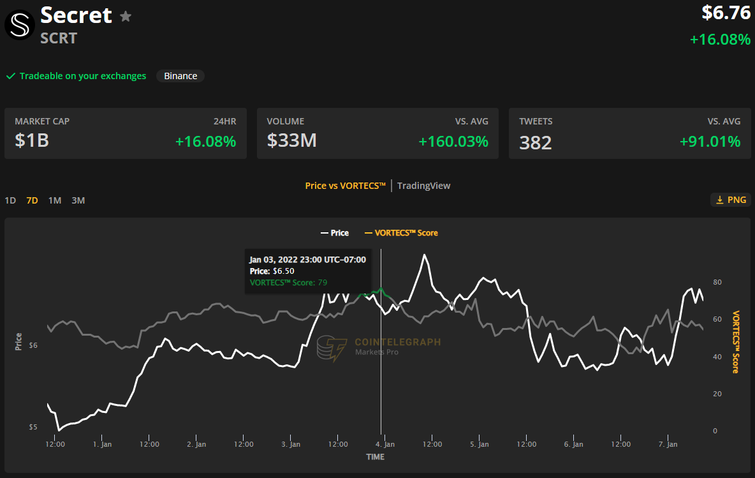The image size is (755, 478).
Task: Select the Binance exchange tag
Action: pos(180,76)
